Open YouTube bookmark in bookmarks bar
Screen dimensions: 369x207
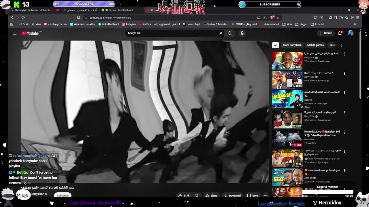(145, 24)
